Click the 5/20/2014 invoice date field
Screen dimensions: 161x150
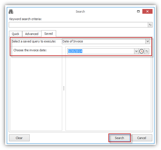(101, 51)
